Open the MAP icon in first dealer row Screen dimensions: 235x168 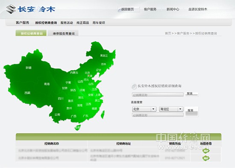tap(206, 150)
